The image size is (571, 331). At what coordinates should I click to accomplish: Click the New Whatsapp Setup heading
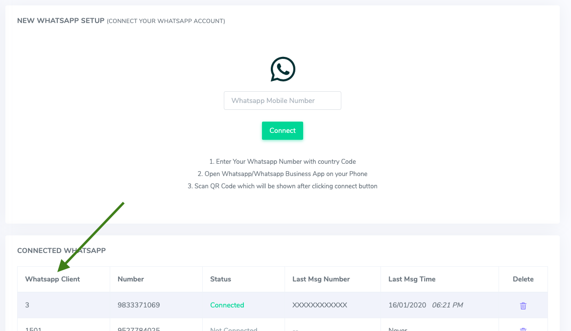click(x=61, y=21)
